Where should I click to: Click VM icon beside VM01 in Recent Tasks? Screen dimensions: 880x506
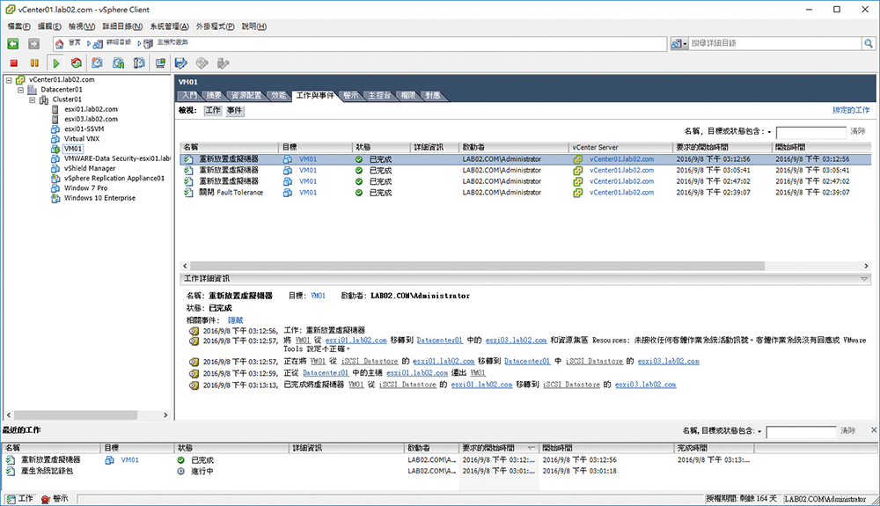[109, 460]
